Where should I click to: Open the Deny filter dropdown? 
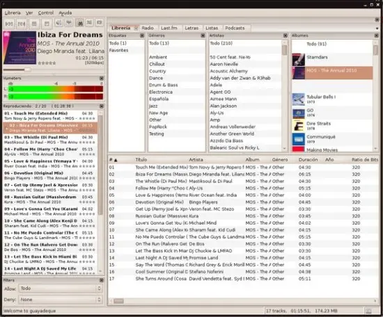point(61,300)
